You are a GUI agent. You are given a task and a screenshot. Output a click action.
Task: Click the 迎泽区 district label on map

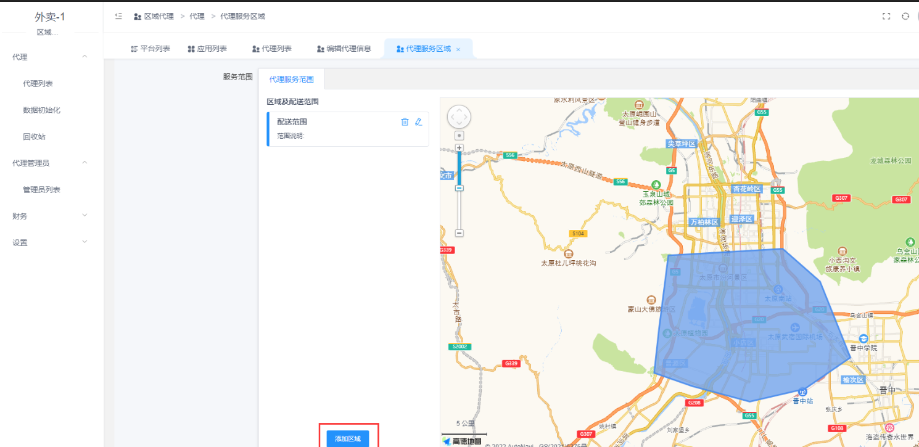pyautogui.click(x=742, y=219)
